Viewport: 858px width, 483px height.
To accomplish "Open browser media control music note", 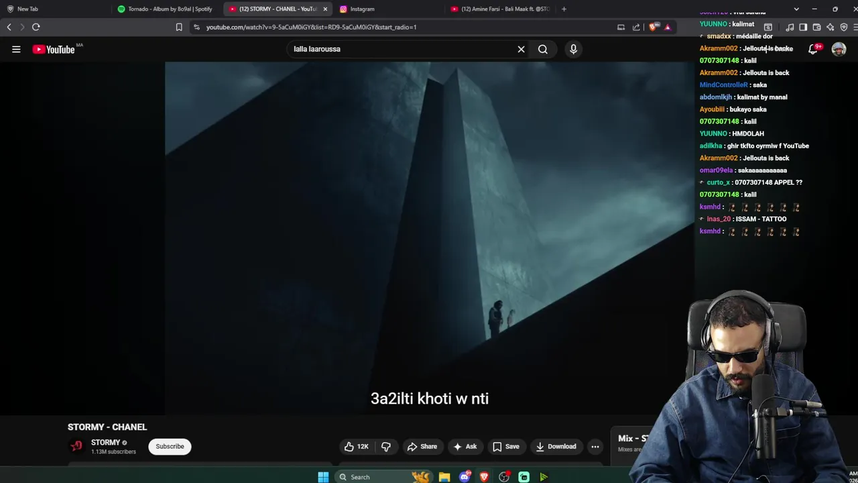I will 790,27.
